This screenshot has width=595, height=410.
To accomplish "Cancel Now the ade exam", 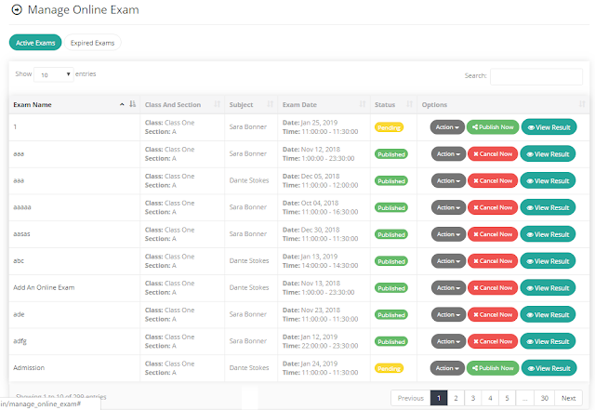I will pos(493,315).
